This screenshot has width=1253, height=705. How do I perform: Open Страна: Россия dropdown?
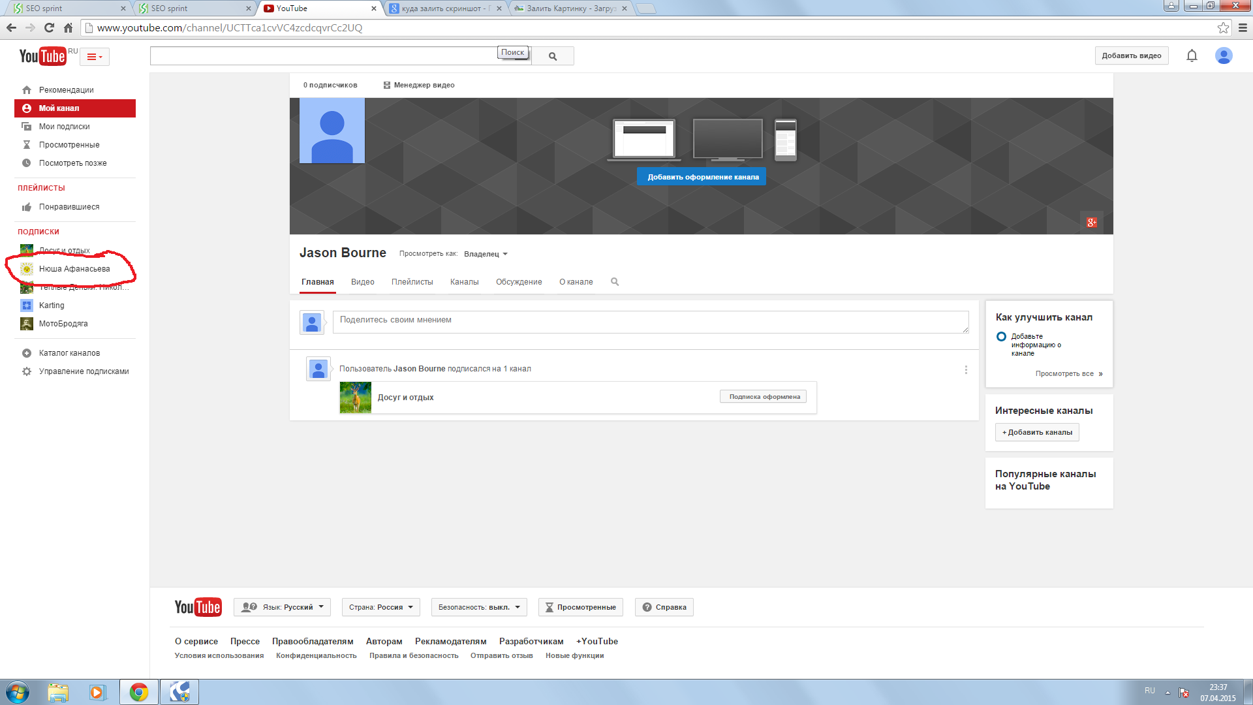[x=380, y=607]
